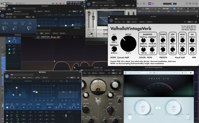This screenshot has width=199, height=123.
Task: Open Valhalla Vocal Hall preset menu
Action: [180, 57]
